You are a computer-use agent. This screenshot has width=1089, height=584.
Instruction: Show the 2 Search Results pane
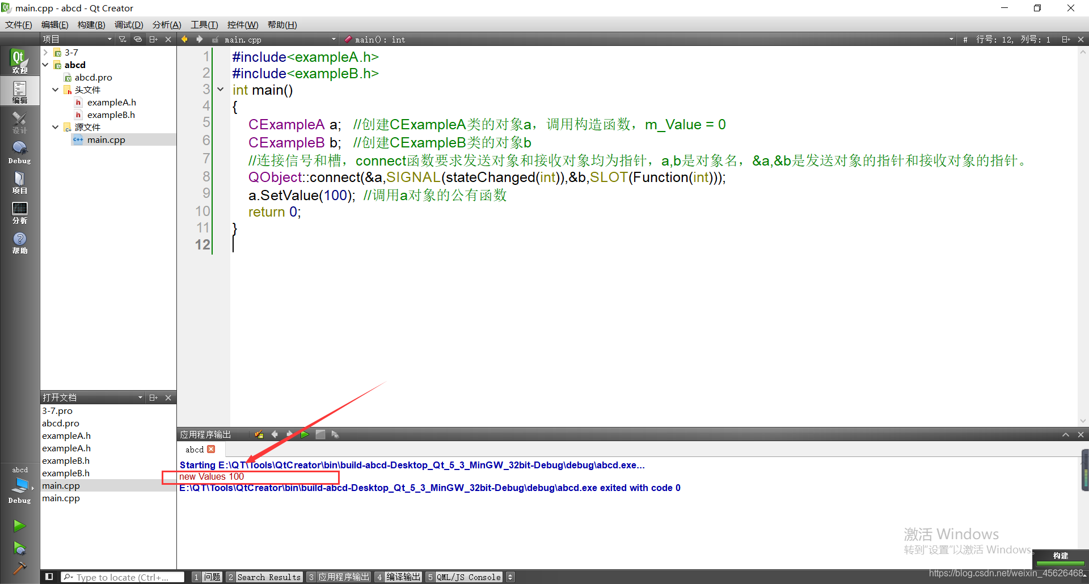pos(264,577)
